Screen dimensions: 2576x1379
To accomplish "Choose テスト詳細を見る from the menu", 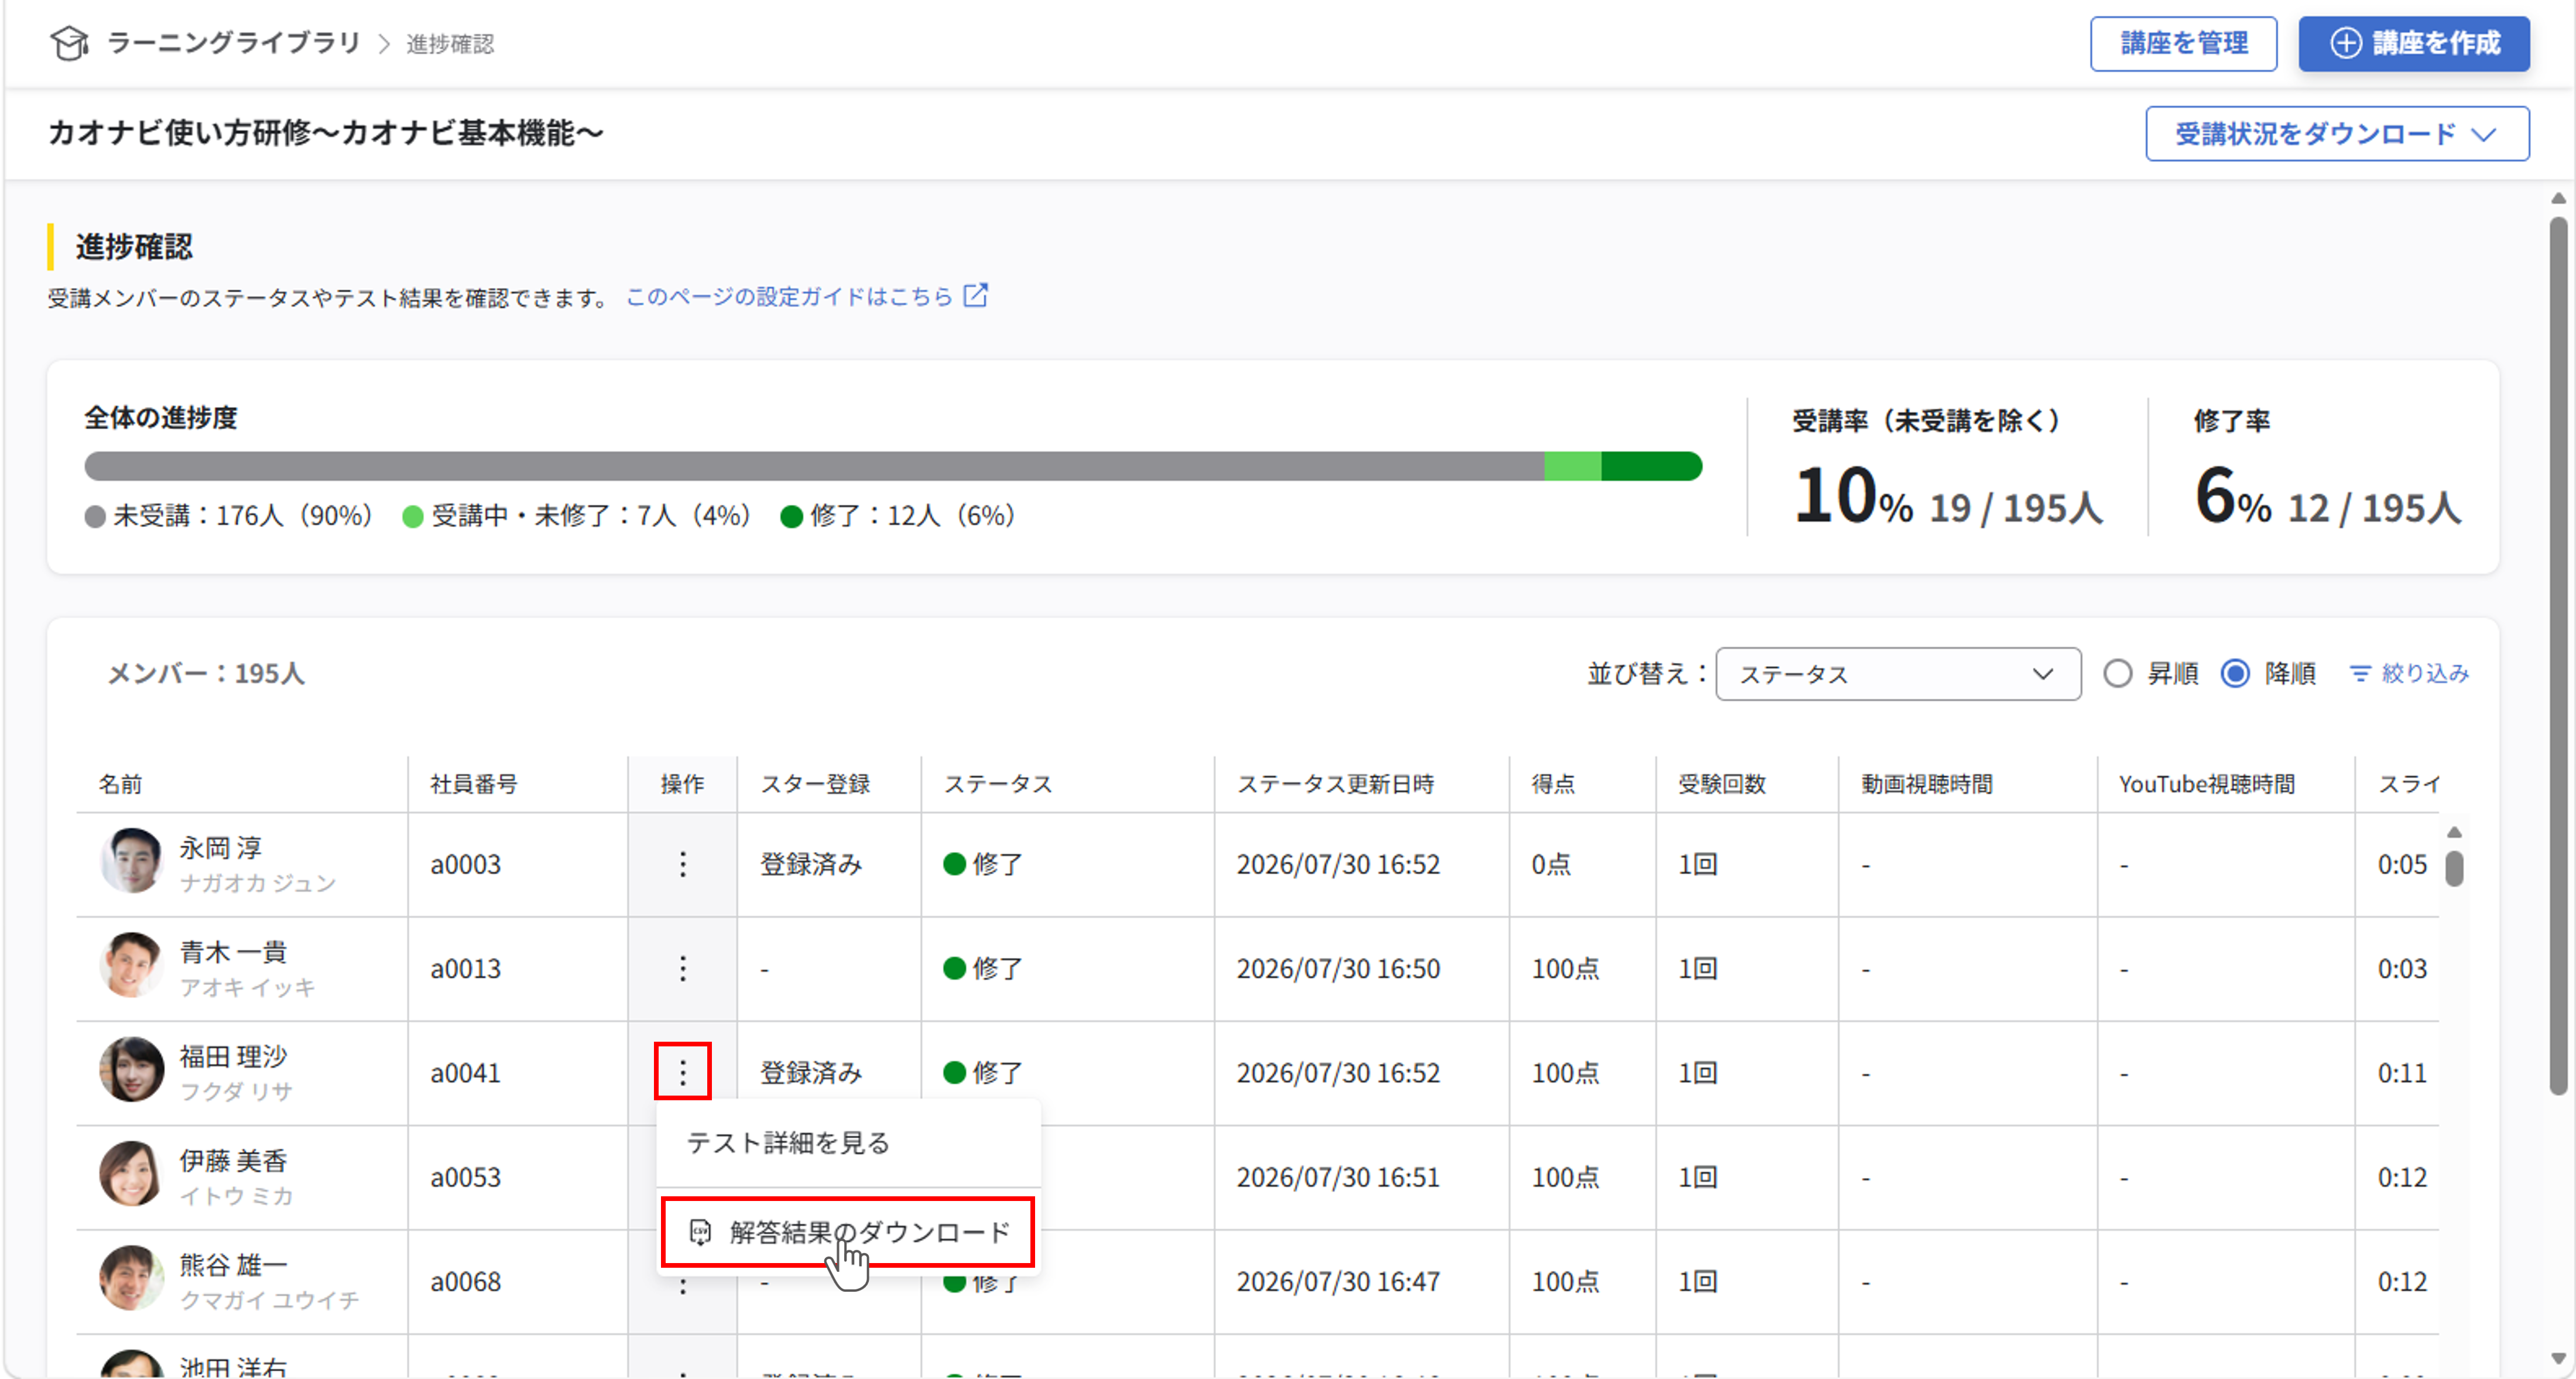I will tap(848, 1143).
